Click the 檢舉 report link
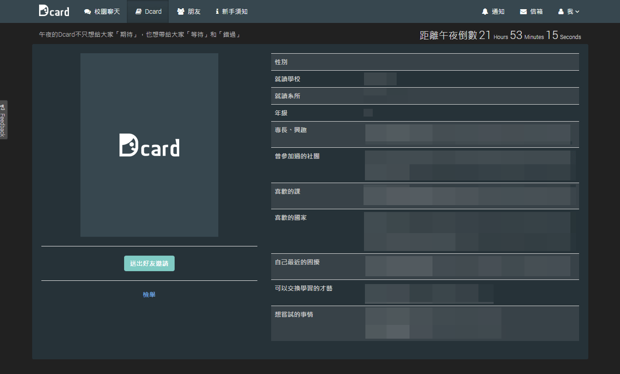 click(149, 294)
